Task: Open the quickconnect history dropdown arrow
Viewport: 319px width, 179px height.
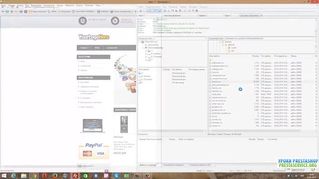Action: 261,15
